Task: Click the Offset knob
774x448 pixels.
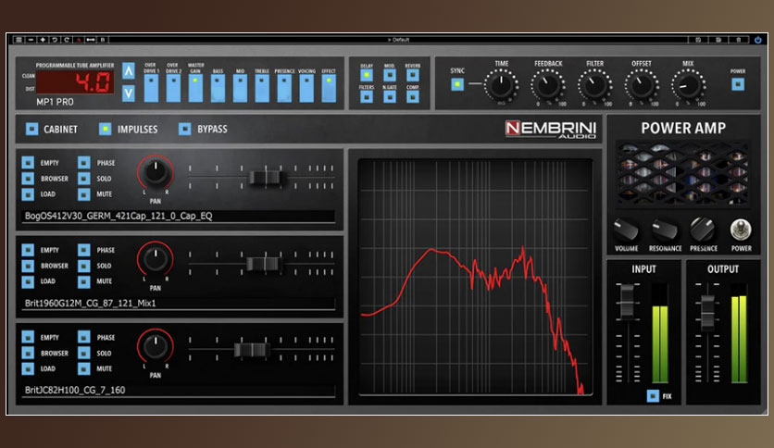Action: pyautogui.click(x=642, y=85)
